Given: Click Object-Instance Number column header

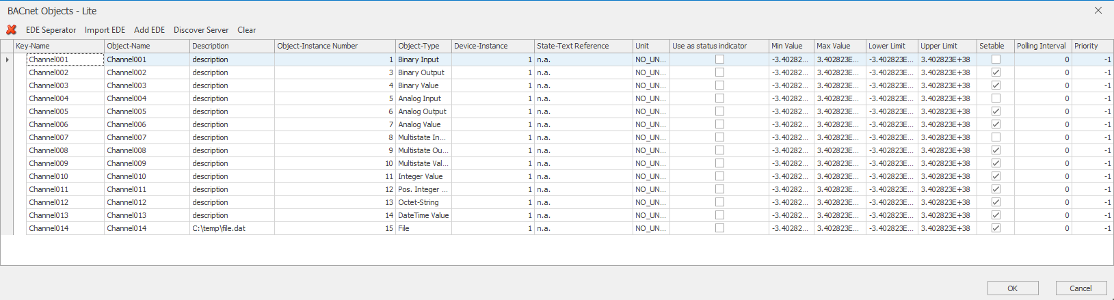Looking at the screenshot, I should click(335, 46).
